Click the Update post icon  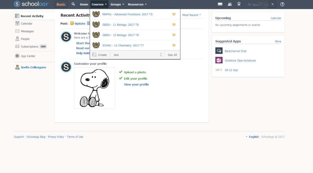(x=72, y=23)
